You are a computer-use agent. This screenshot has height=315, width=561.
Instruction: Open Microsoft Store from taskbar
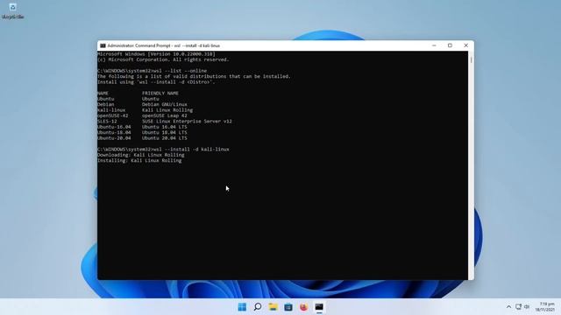(288, 307)
